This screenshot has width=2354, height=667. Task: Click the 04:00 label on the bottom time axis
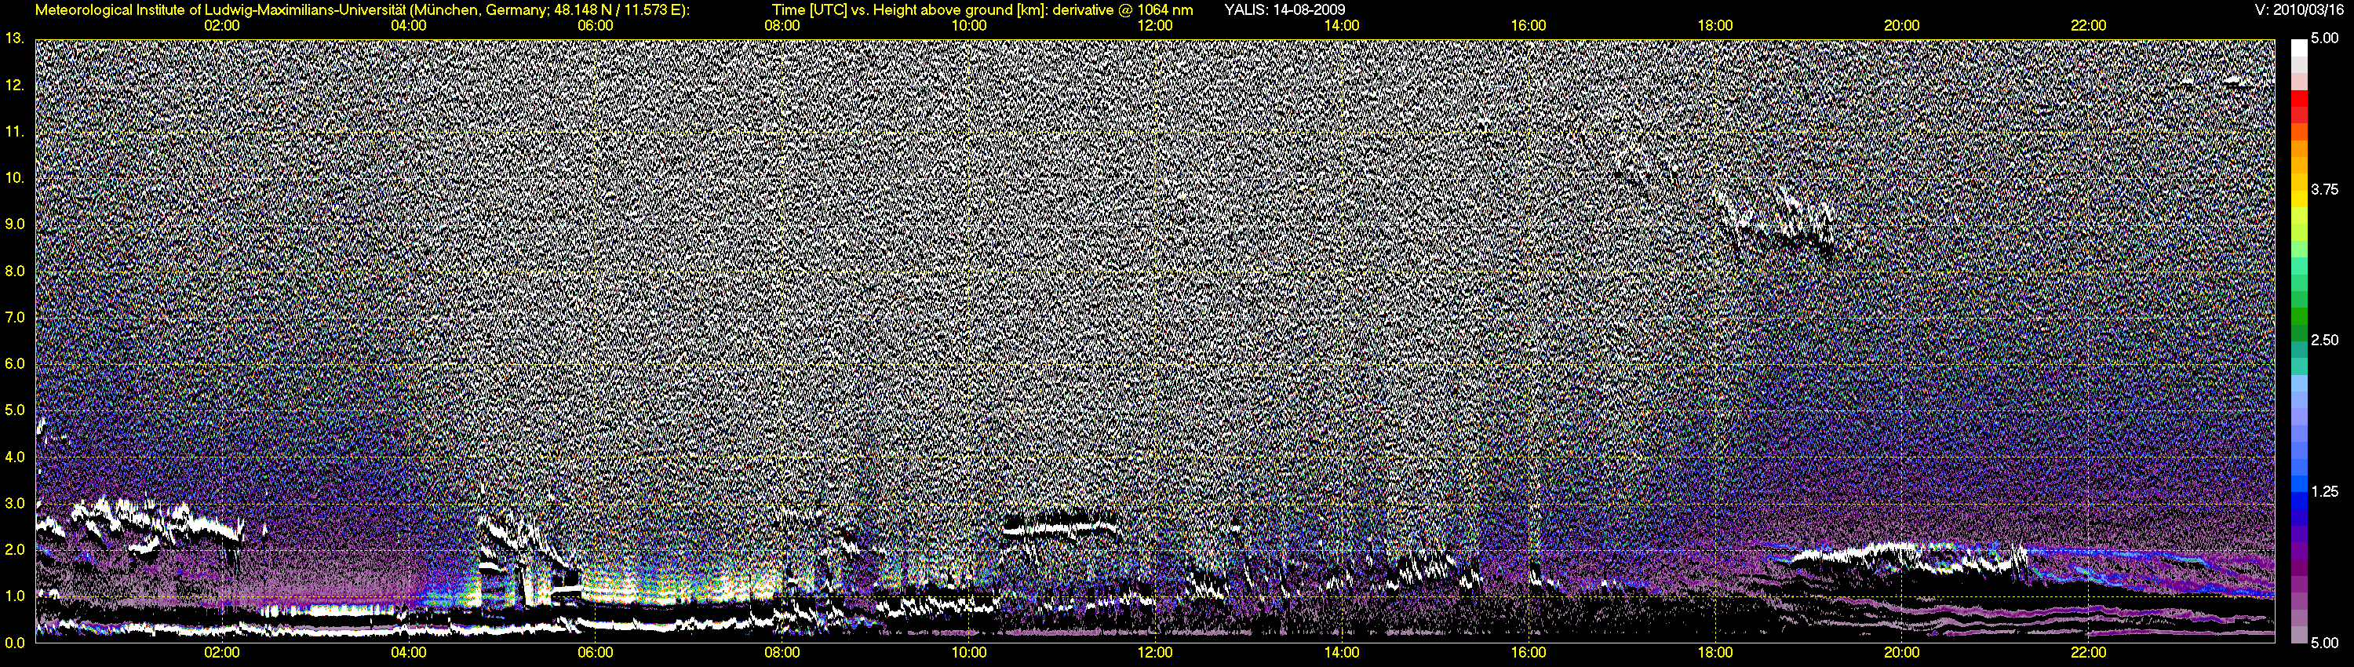[409, 654]
